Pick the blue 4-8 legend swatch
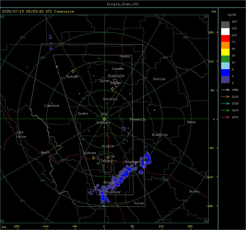The width and height of the screenshot is (246, 230). (x=225, y=73)
